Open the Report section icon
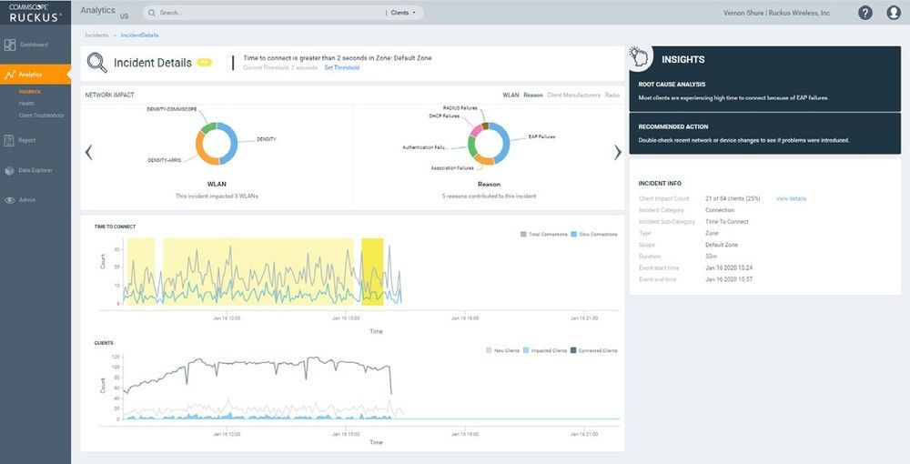910x464 pixels. [10, 140]
